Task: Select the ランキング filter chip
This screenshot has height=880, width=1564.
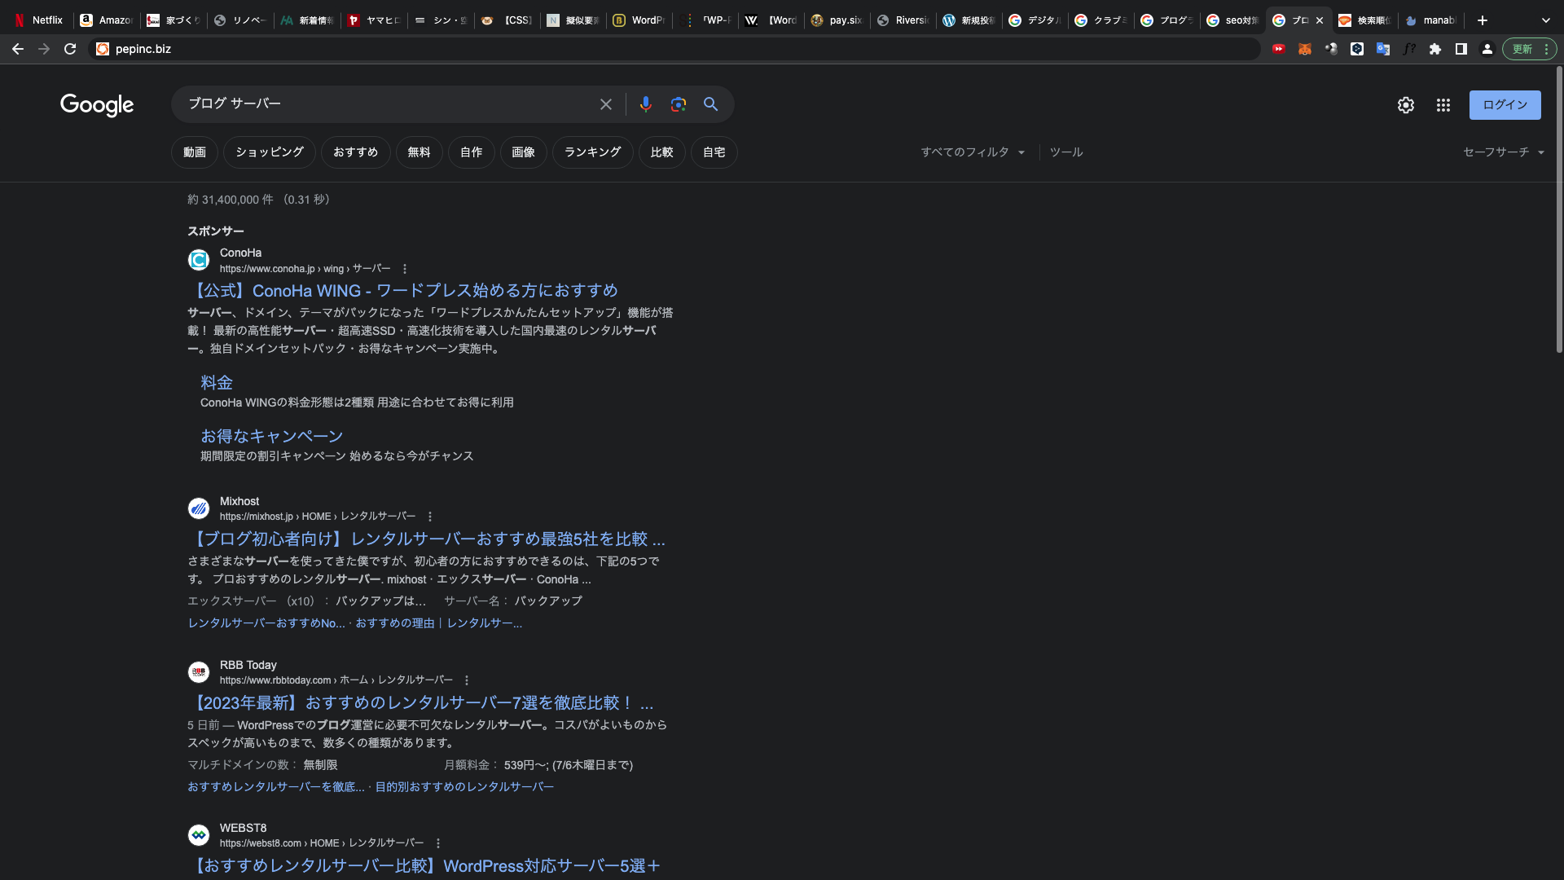Action: (593, 152)
